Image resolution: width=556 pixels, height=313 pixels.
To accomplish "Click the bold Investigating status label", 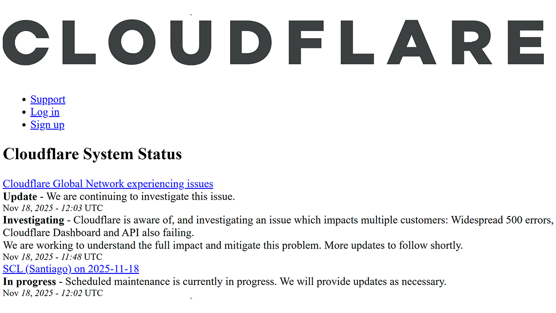I will click(x=34, y=220).
